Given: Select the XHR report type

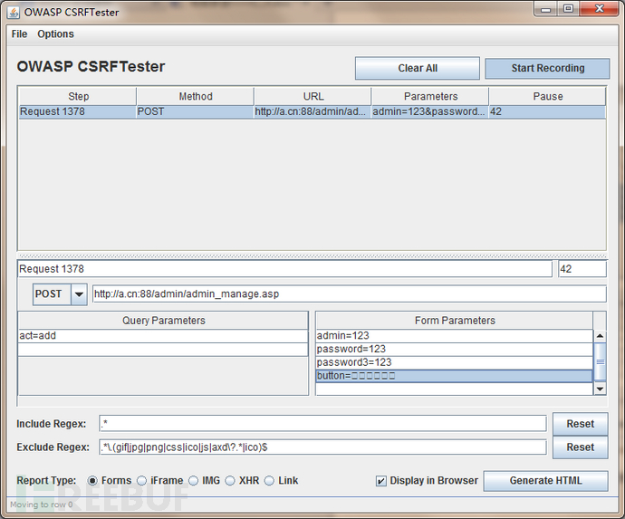Looking at the screenshot, I should click(x=230, y=481).
